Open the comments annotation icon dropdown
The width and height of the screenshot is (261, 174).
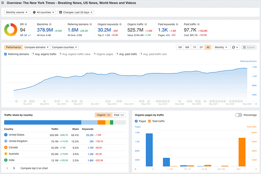pyautogui.click(x=235, y=47)
